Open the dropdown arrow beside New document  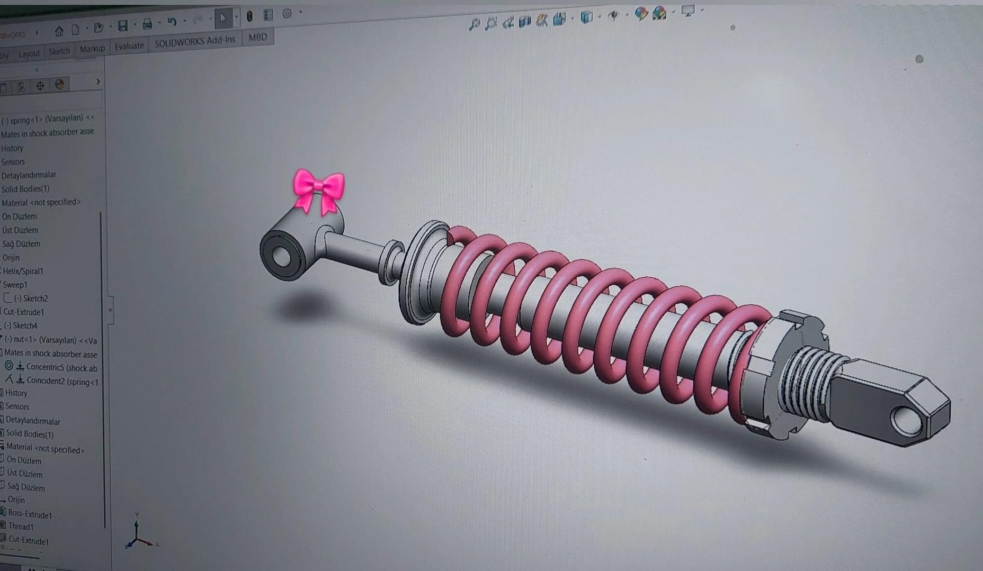click(86, 29)
